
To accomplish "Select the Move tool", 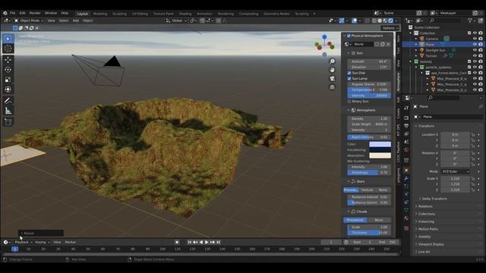I will (8, 60).
